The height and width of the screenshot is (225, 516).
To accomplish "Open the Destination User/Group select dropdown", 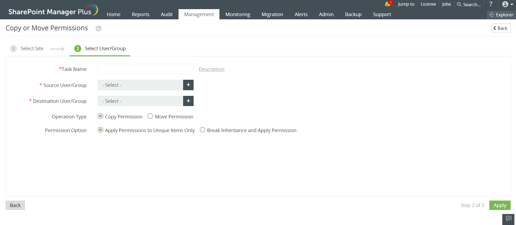I will tap(140, 101).
